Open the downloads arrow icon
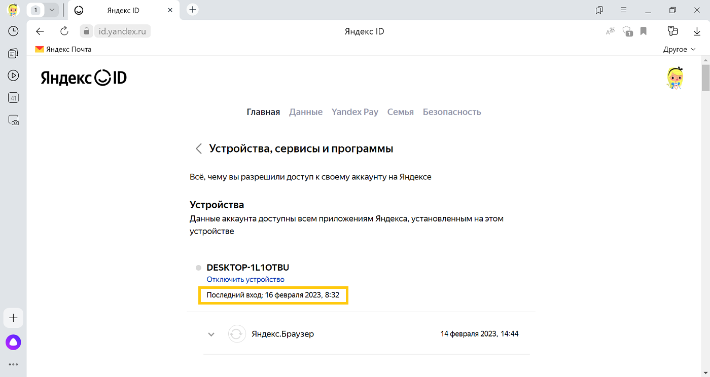710x377 pixels. [x=697, y=31]
